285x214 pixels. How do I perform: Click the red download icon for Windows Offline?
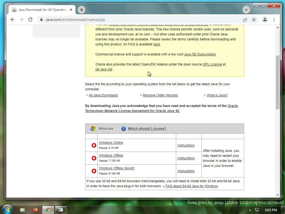[94, 158]
